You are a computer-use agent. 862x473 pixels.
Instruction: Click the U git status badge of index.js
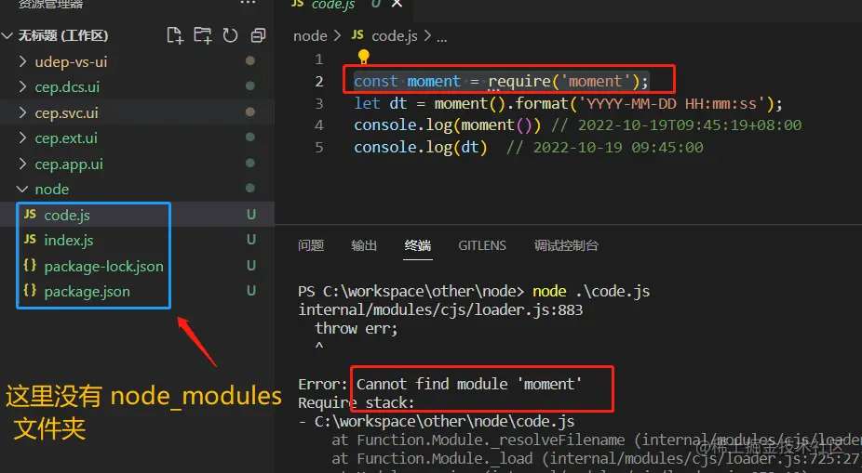pyautogui.click(x=251, y=240)
